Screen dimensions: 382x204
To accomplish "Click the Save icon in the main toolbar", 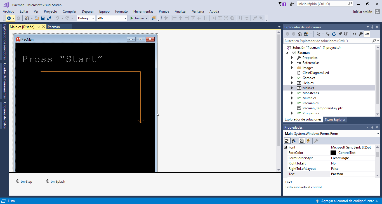I will pyautogui.click(x=43, y=18).
